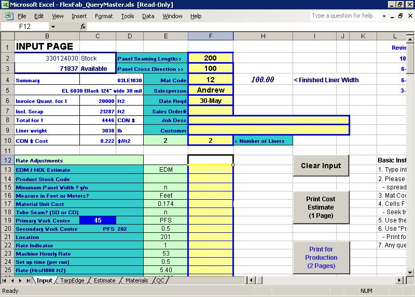Click previous sheet tab scroll arrow
Image resolution: width=415 pixels, height=297 pixels.
click(12, 280)
